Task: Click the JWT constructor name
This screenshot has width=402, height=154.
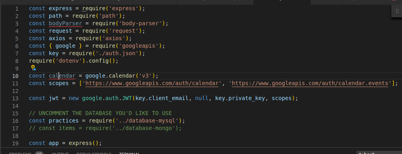Action: coord(127,98)
